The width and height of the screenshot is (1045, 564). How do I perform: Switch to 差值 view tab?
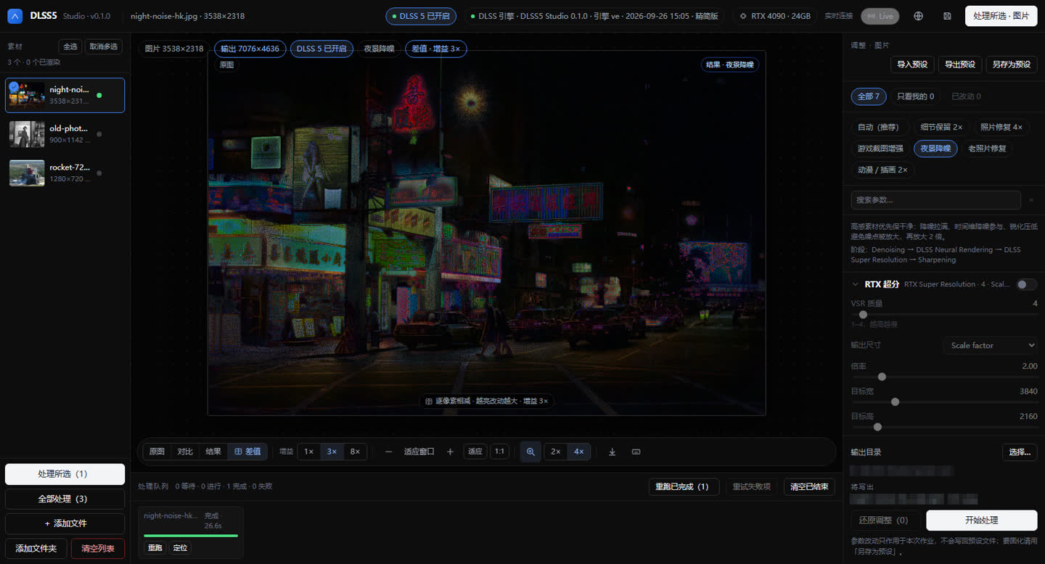(247, 452)
